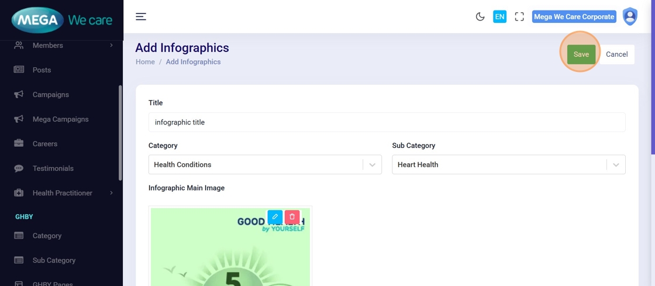655x286 pixels.
Task: Click into the Title input field
Action: click(387, 122)
